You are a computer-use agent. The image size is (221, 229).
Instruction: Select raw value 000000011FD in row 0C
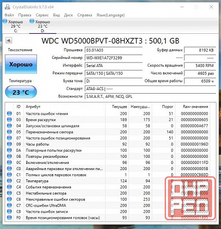click(x=194, y=162)
